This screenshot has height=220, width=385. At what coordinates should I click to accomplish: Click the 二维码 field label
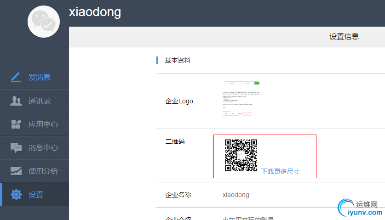point(175,141)
